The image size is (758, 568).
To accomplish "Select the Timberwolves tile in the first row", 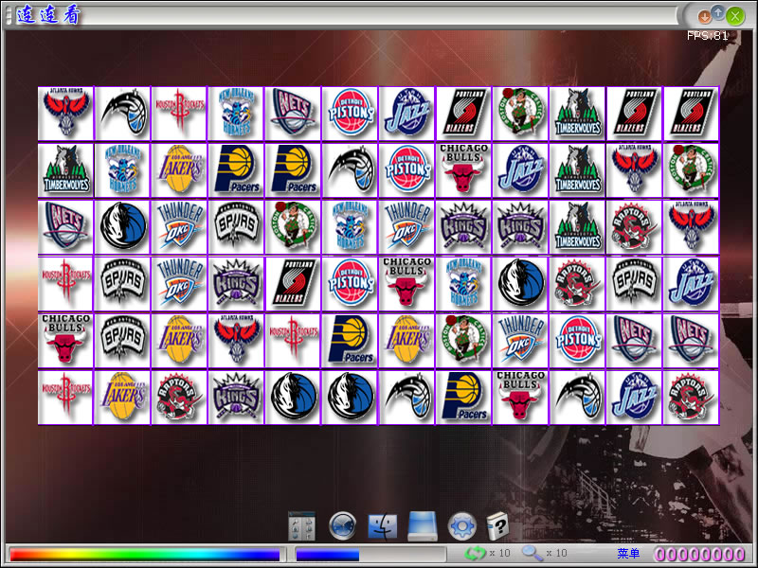I will (578, 114).
